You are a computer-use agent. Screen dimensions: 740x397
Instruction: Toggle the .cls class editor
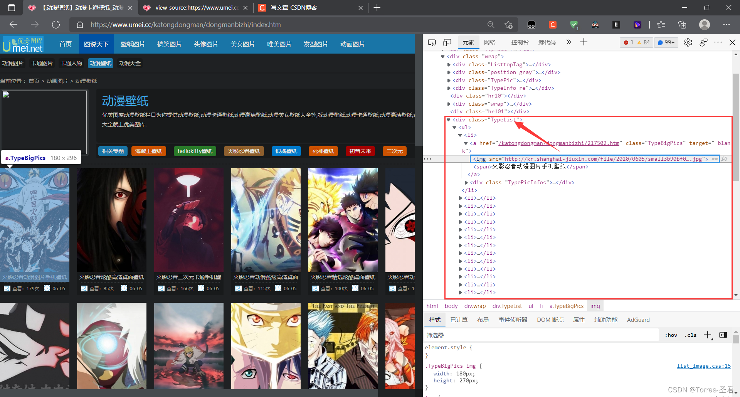pyautogui.click(x=691, y=335)
